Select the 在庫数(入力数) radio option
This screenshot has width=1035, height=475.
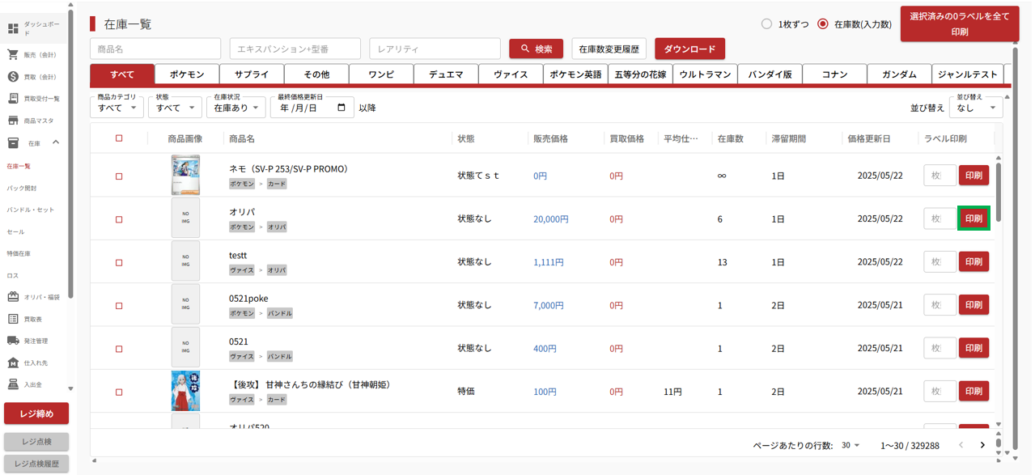coord(823,24)
